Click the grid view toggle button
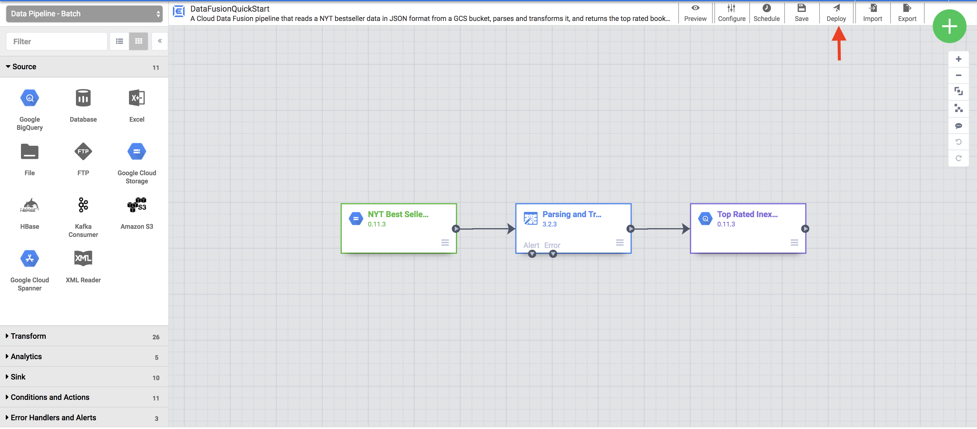Screen dimensions: 977x429 pyautogui.click(x=138, y=41)
